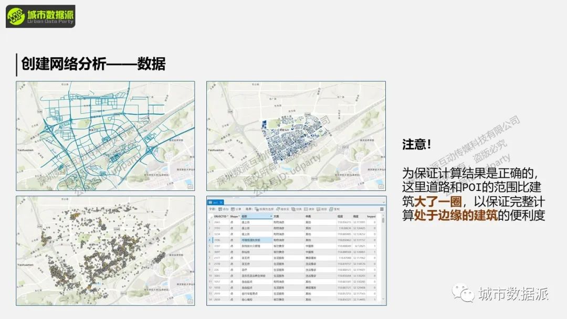Select the Shape column header

click(235, 216)
